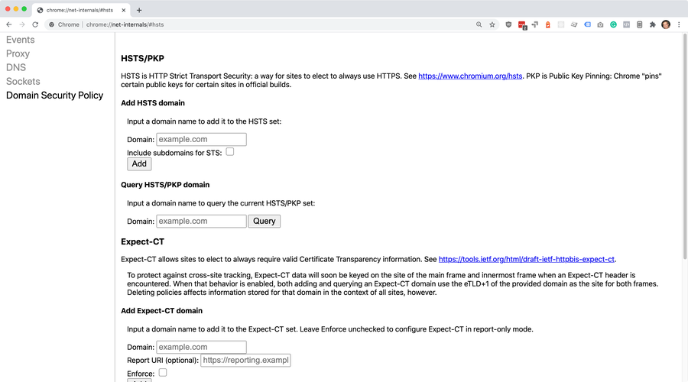Switch to the DNS section
This screenshot has width=688, height=382.
click(x=16, y=67)
